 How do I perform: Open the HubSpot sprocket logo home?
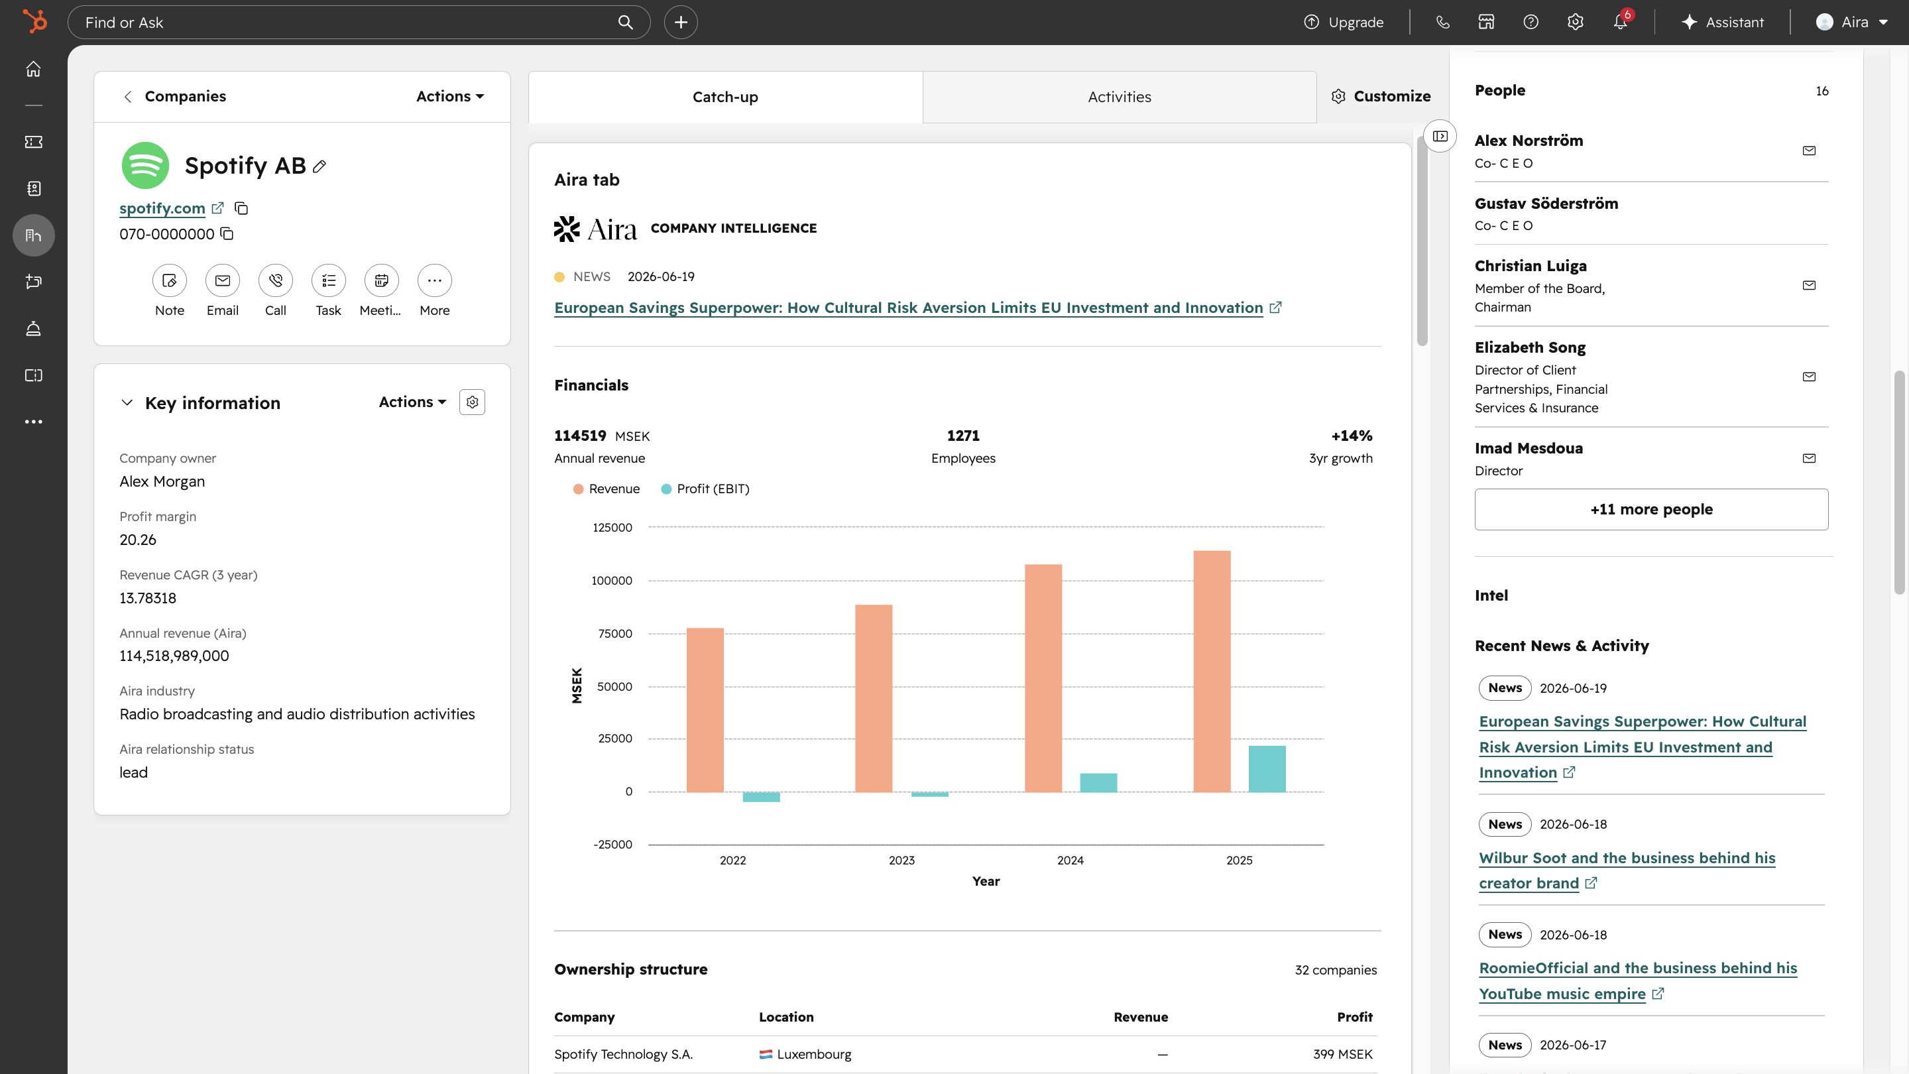pos(34,21)
